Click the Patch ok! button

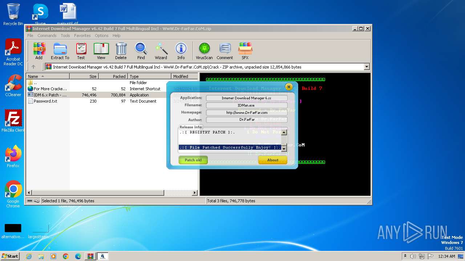[193, 160]
